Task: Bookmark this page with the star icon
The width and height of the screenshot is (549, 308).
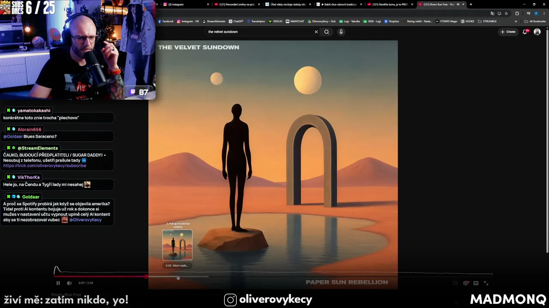Action: (x=506, y=13)
